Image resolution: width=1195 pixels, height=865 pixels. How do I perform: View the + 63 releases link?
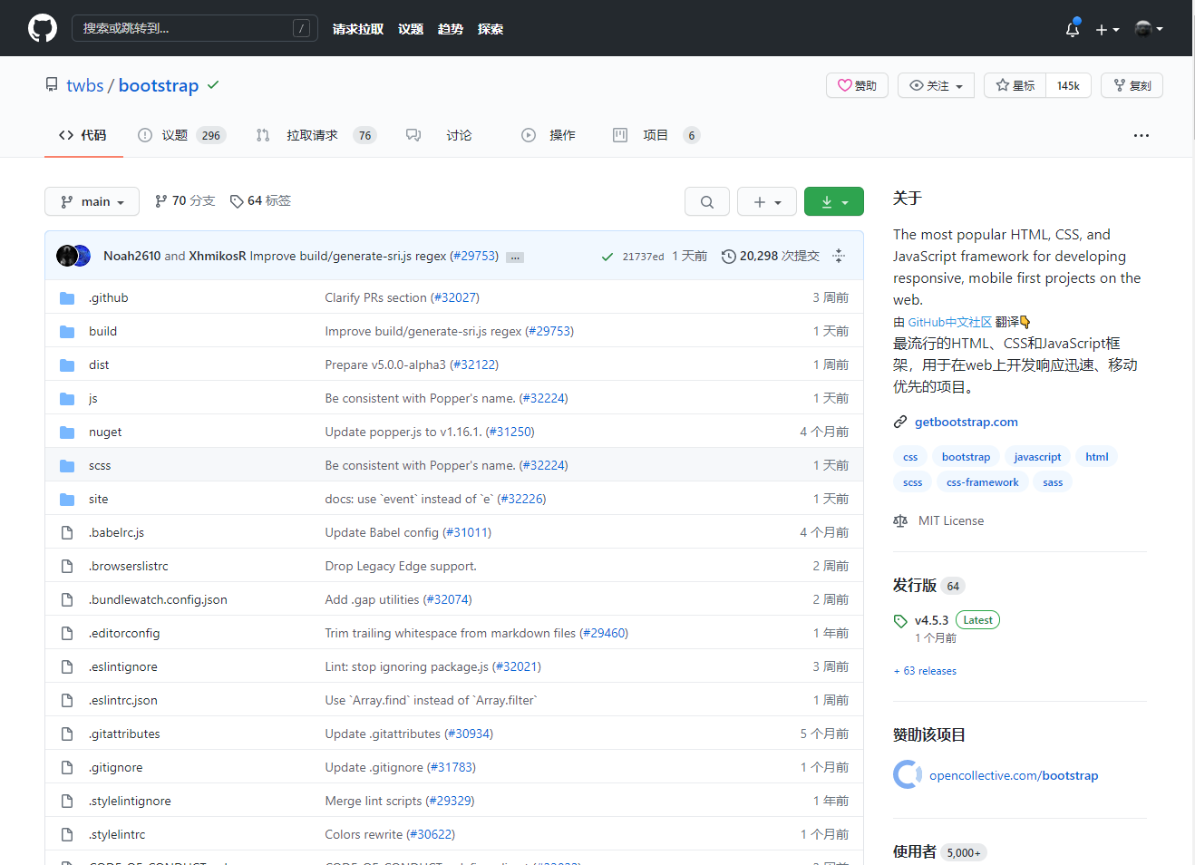pos(925,671)
